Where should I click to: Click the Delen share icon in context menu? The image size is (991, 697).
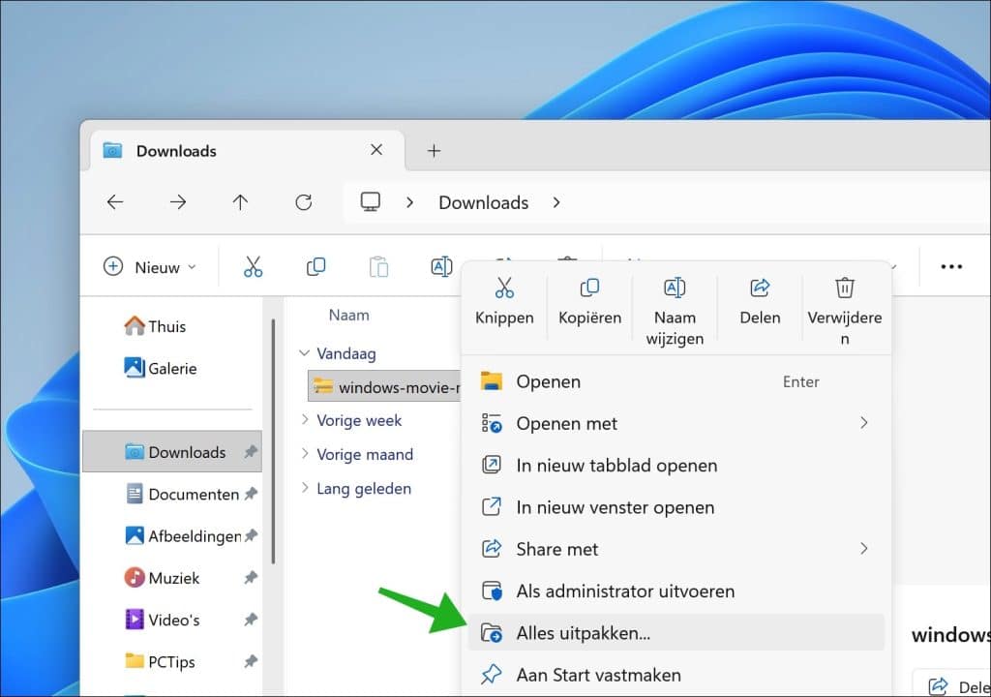coord(760,288)
